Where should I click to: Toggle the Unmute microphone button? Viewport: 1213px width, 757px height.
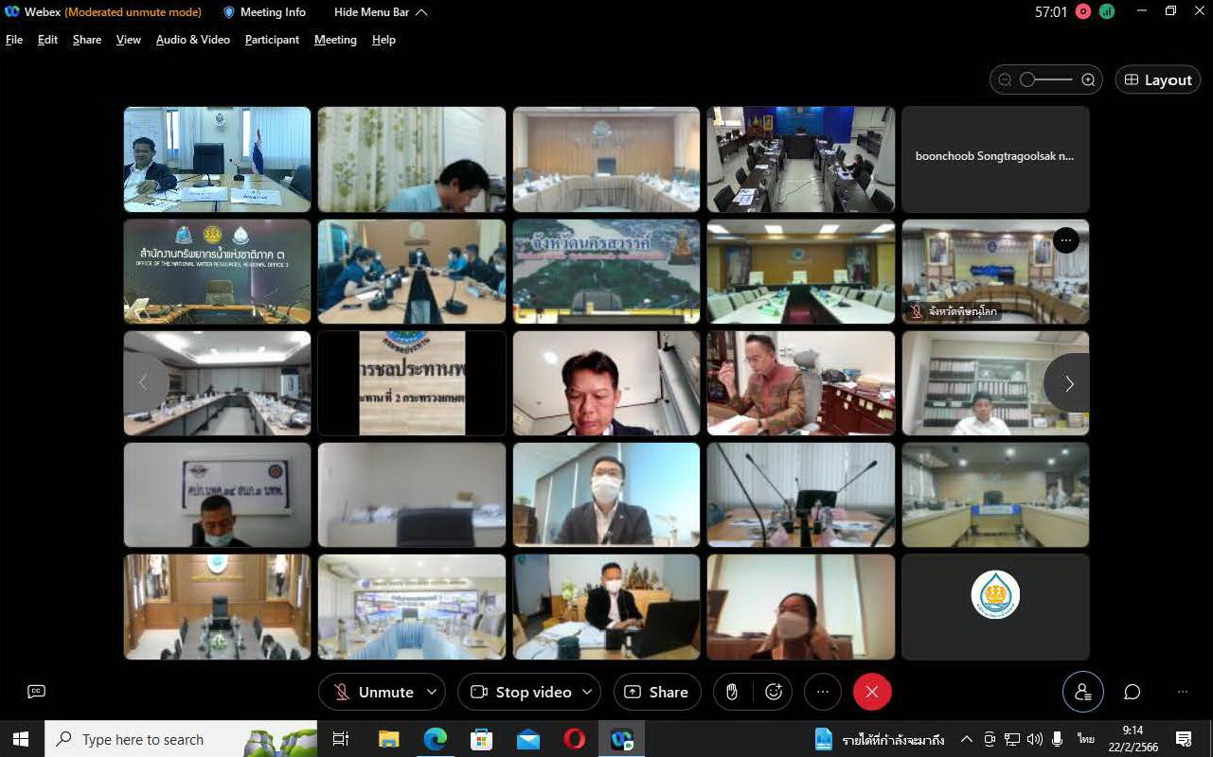pos(374,692)
